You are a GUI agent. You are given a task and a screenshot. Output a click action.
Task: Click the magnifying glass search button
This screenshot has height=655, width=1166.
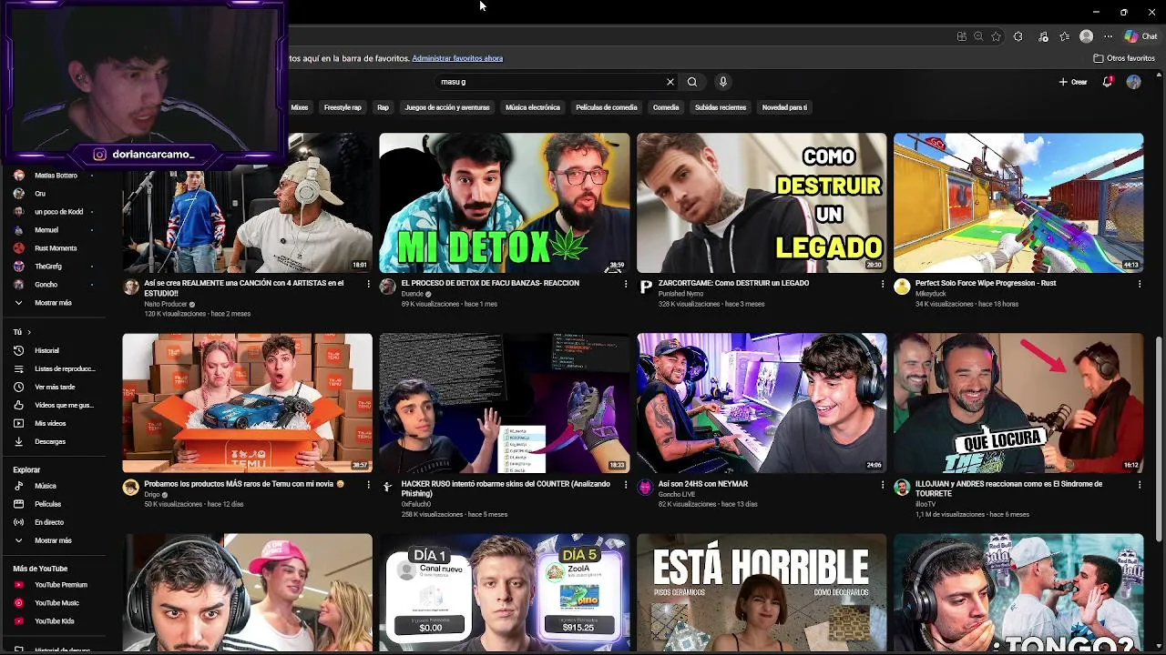(692, 82)
